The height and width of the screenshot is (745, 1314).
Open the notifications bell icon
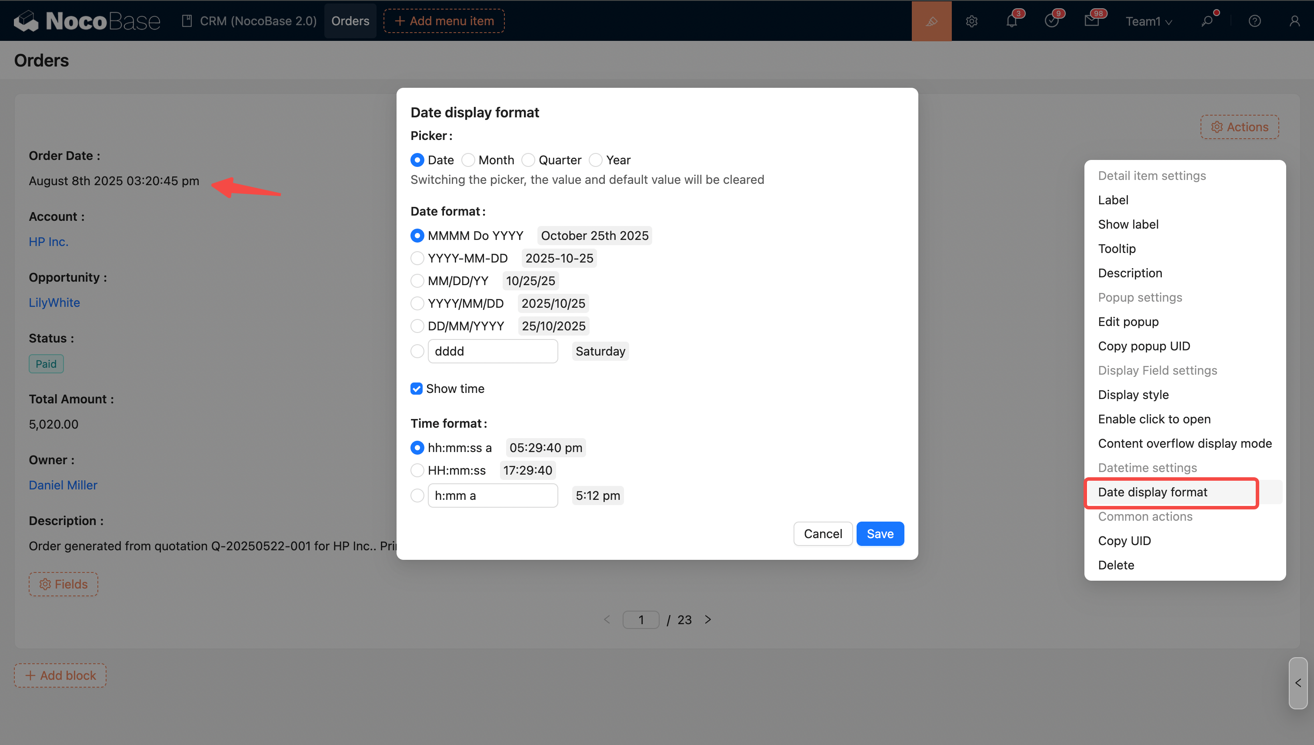[x=1011, y=21]
